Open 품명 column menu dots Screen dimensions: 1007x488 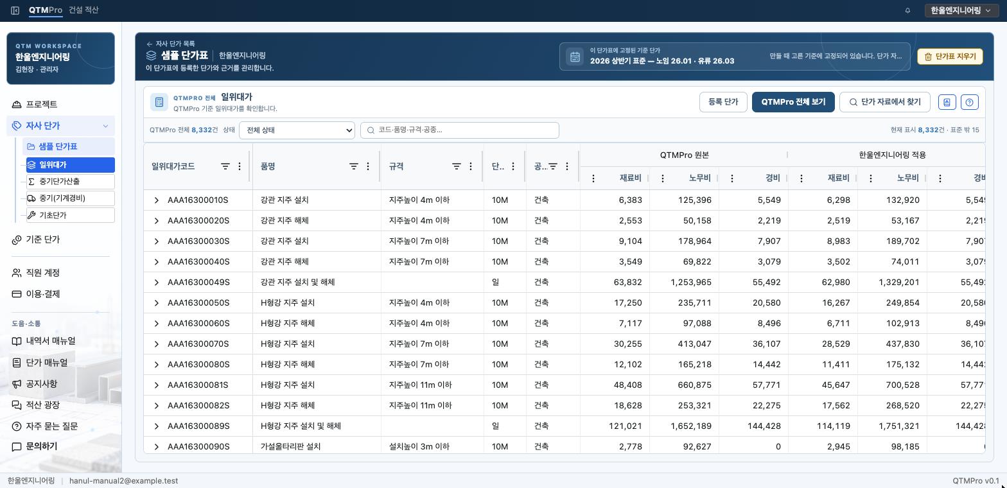(368, 166)
